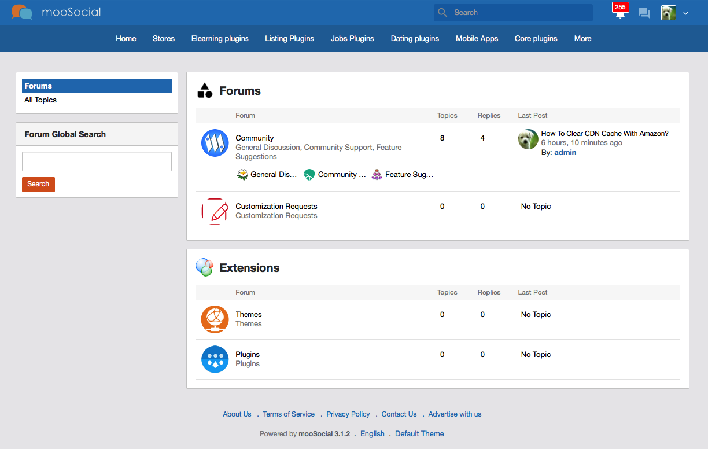Viewport: 708px width, 449px height.
Task: Open the Mobile Apps menu
Action: point(477,39)
